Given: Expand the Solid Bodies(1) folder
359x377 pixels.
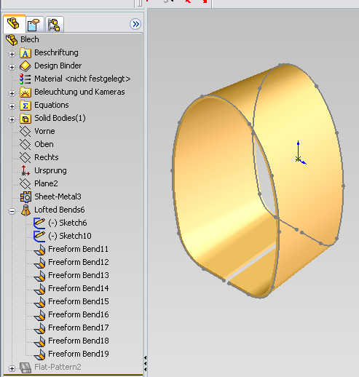Looking at the screenshot, I should click(x=12, y=119).
